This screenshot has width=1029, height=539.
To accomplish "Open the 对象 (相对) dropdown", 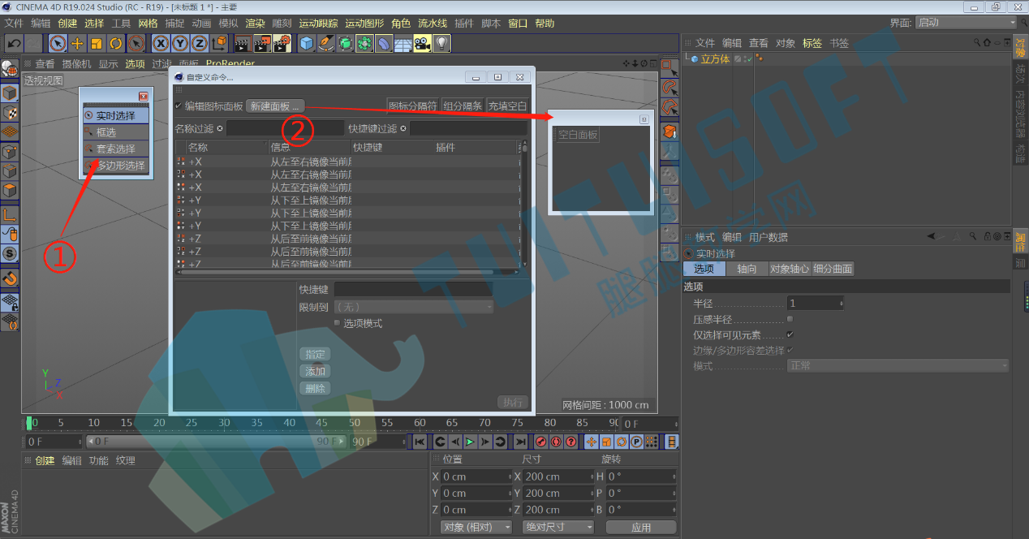I will tap(476, 527).
